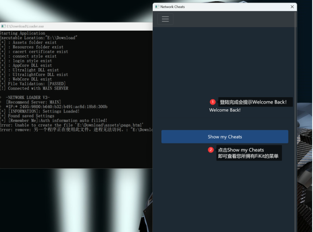Open the hamburger menu in Network Cheats

[165, 19]
